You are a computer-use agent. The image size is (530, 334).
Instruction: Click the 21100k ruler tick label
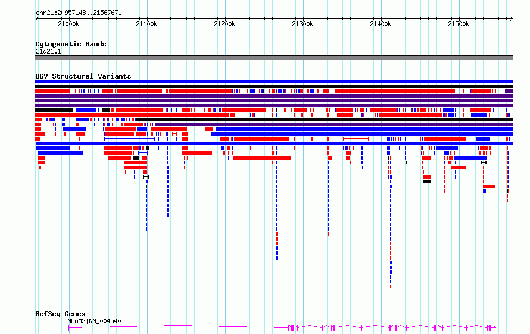click(146, 24)
